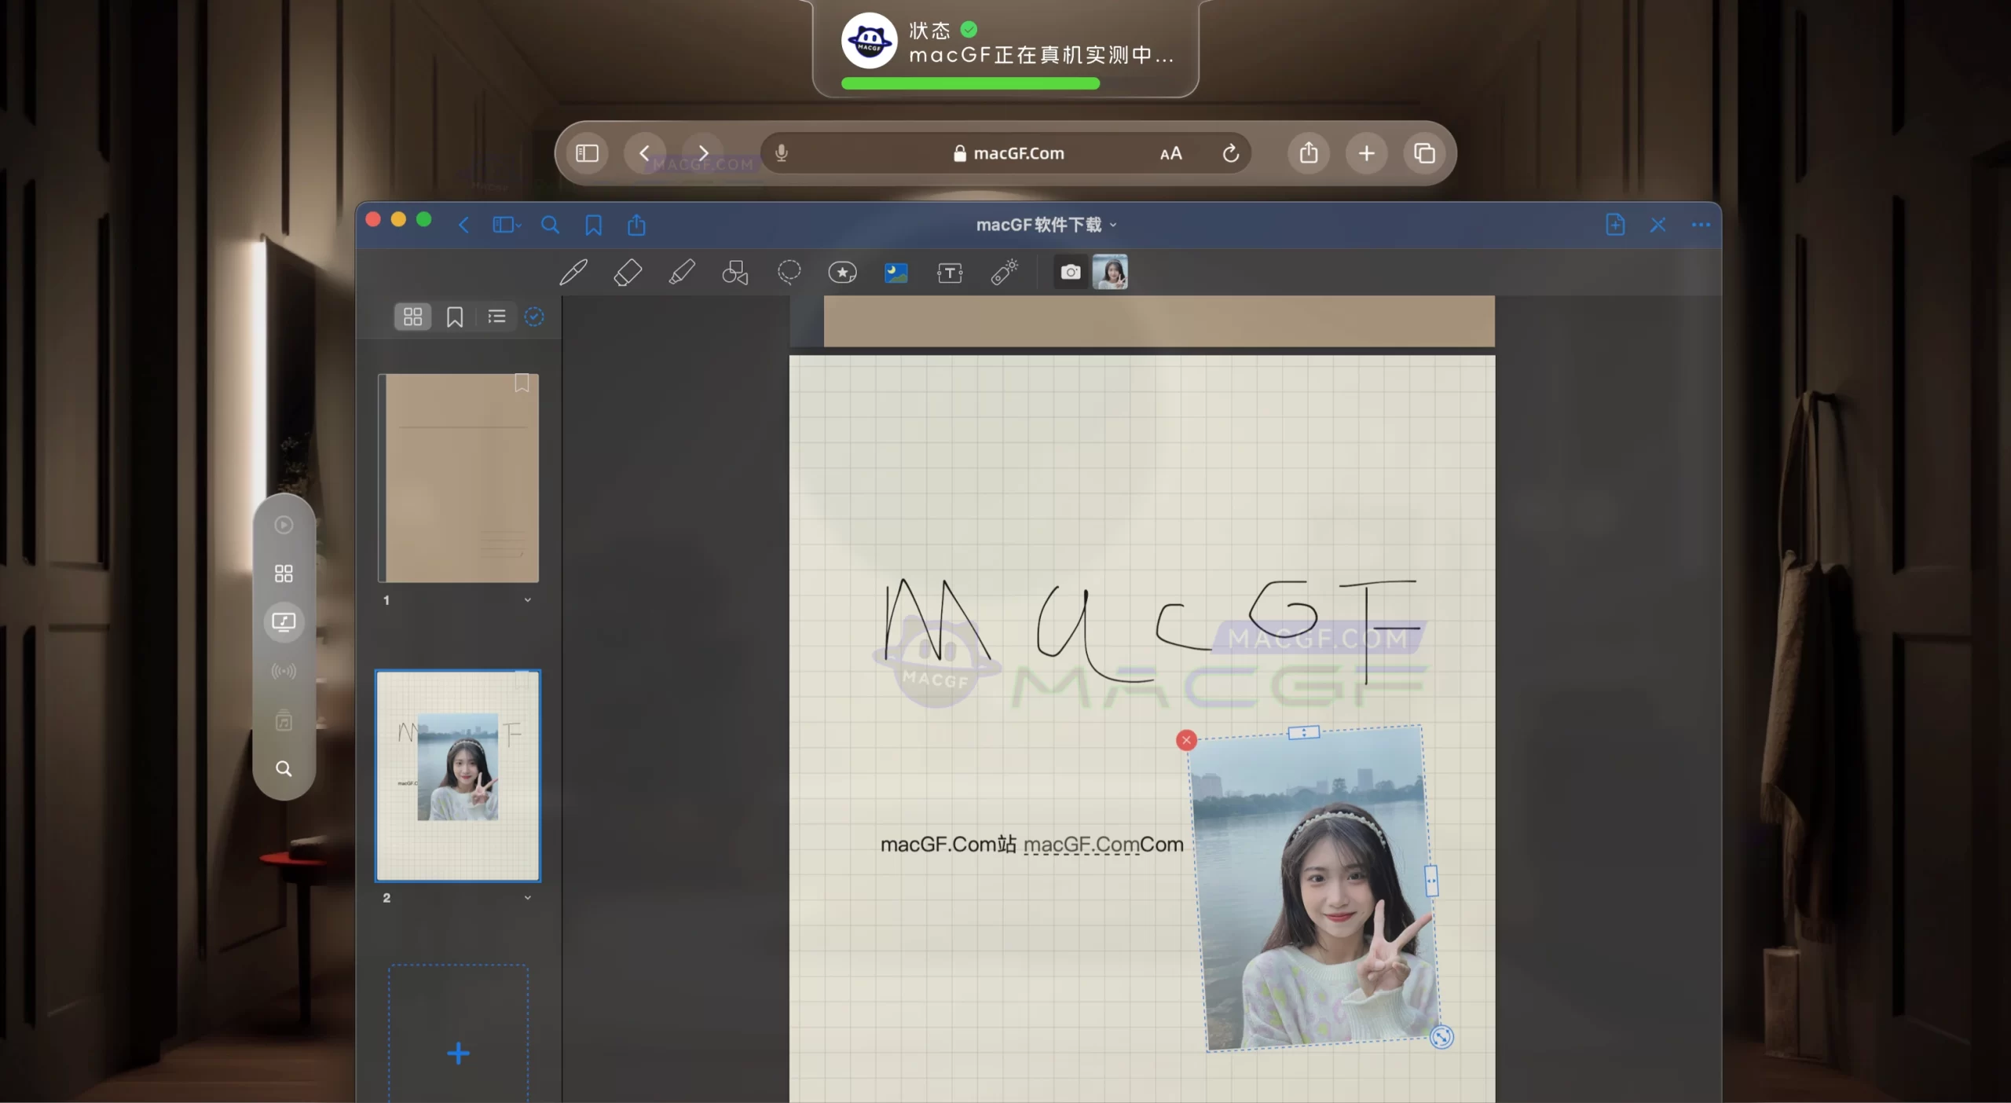
Task: Toggle the sidebar panel visibility
Action: pyautogui.click(x=504, y=225)
